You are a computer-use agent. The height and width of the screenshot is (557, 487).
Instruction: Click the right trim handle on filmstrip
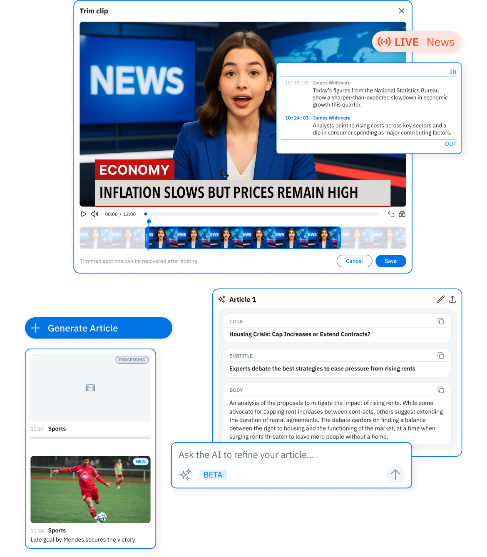coord(339,238)
